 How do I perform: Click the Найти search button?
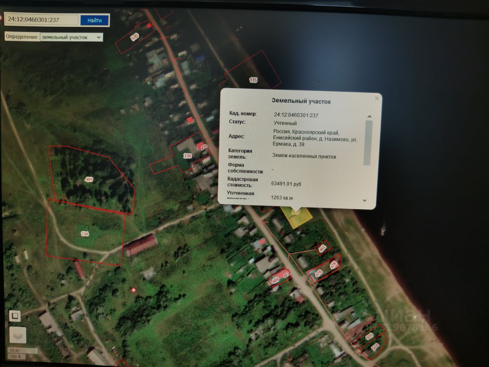[x=94, y=20]
